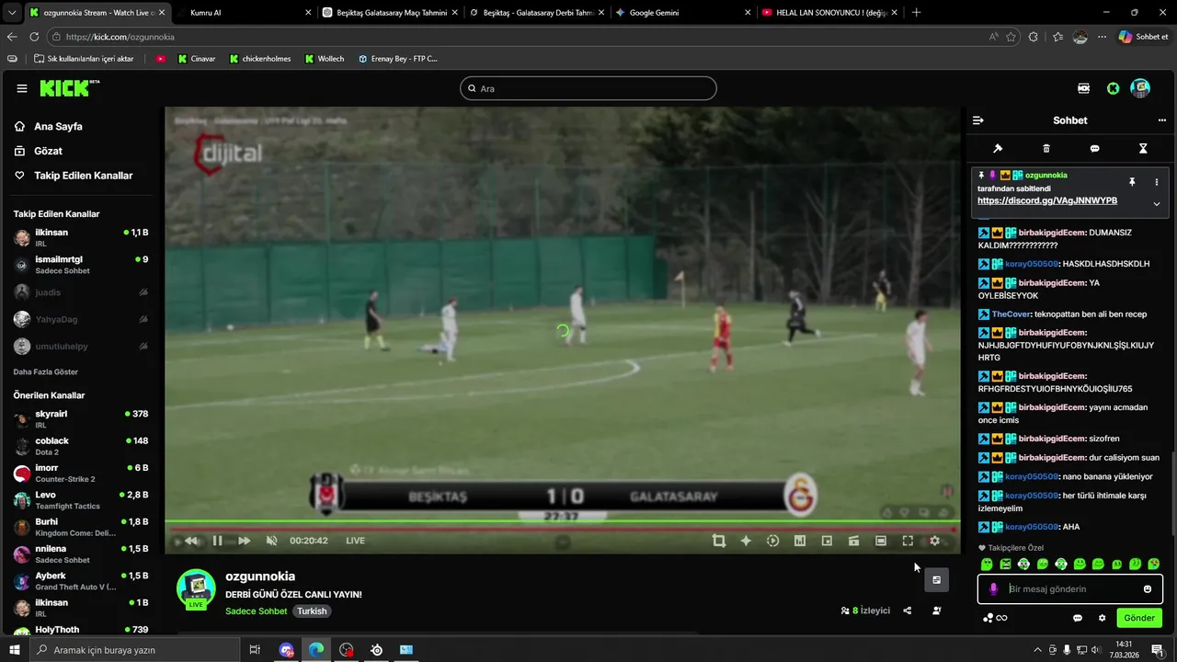This screenshot has width=1177, height=662.
Task: Unpin the pinned discord message
Action: click(x=1132, y=182)
